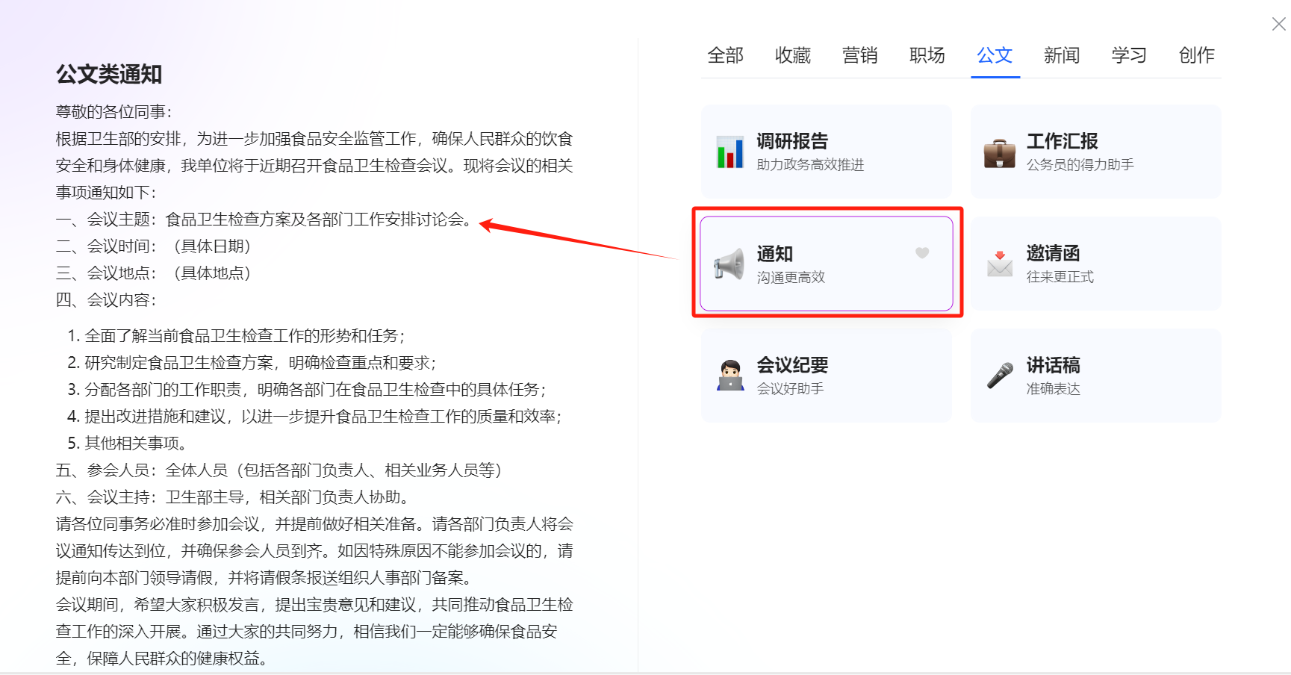
Task: Click the line 一、会议主题
Action: [266, 220]
